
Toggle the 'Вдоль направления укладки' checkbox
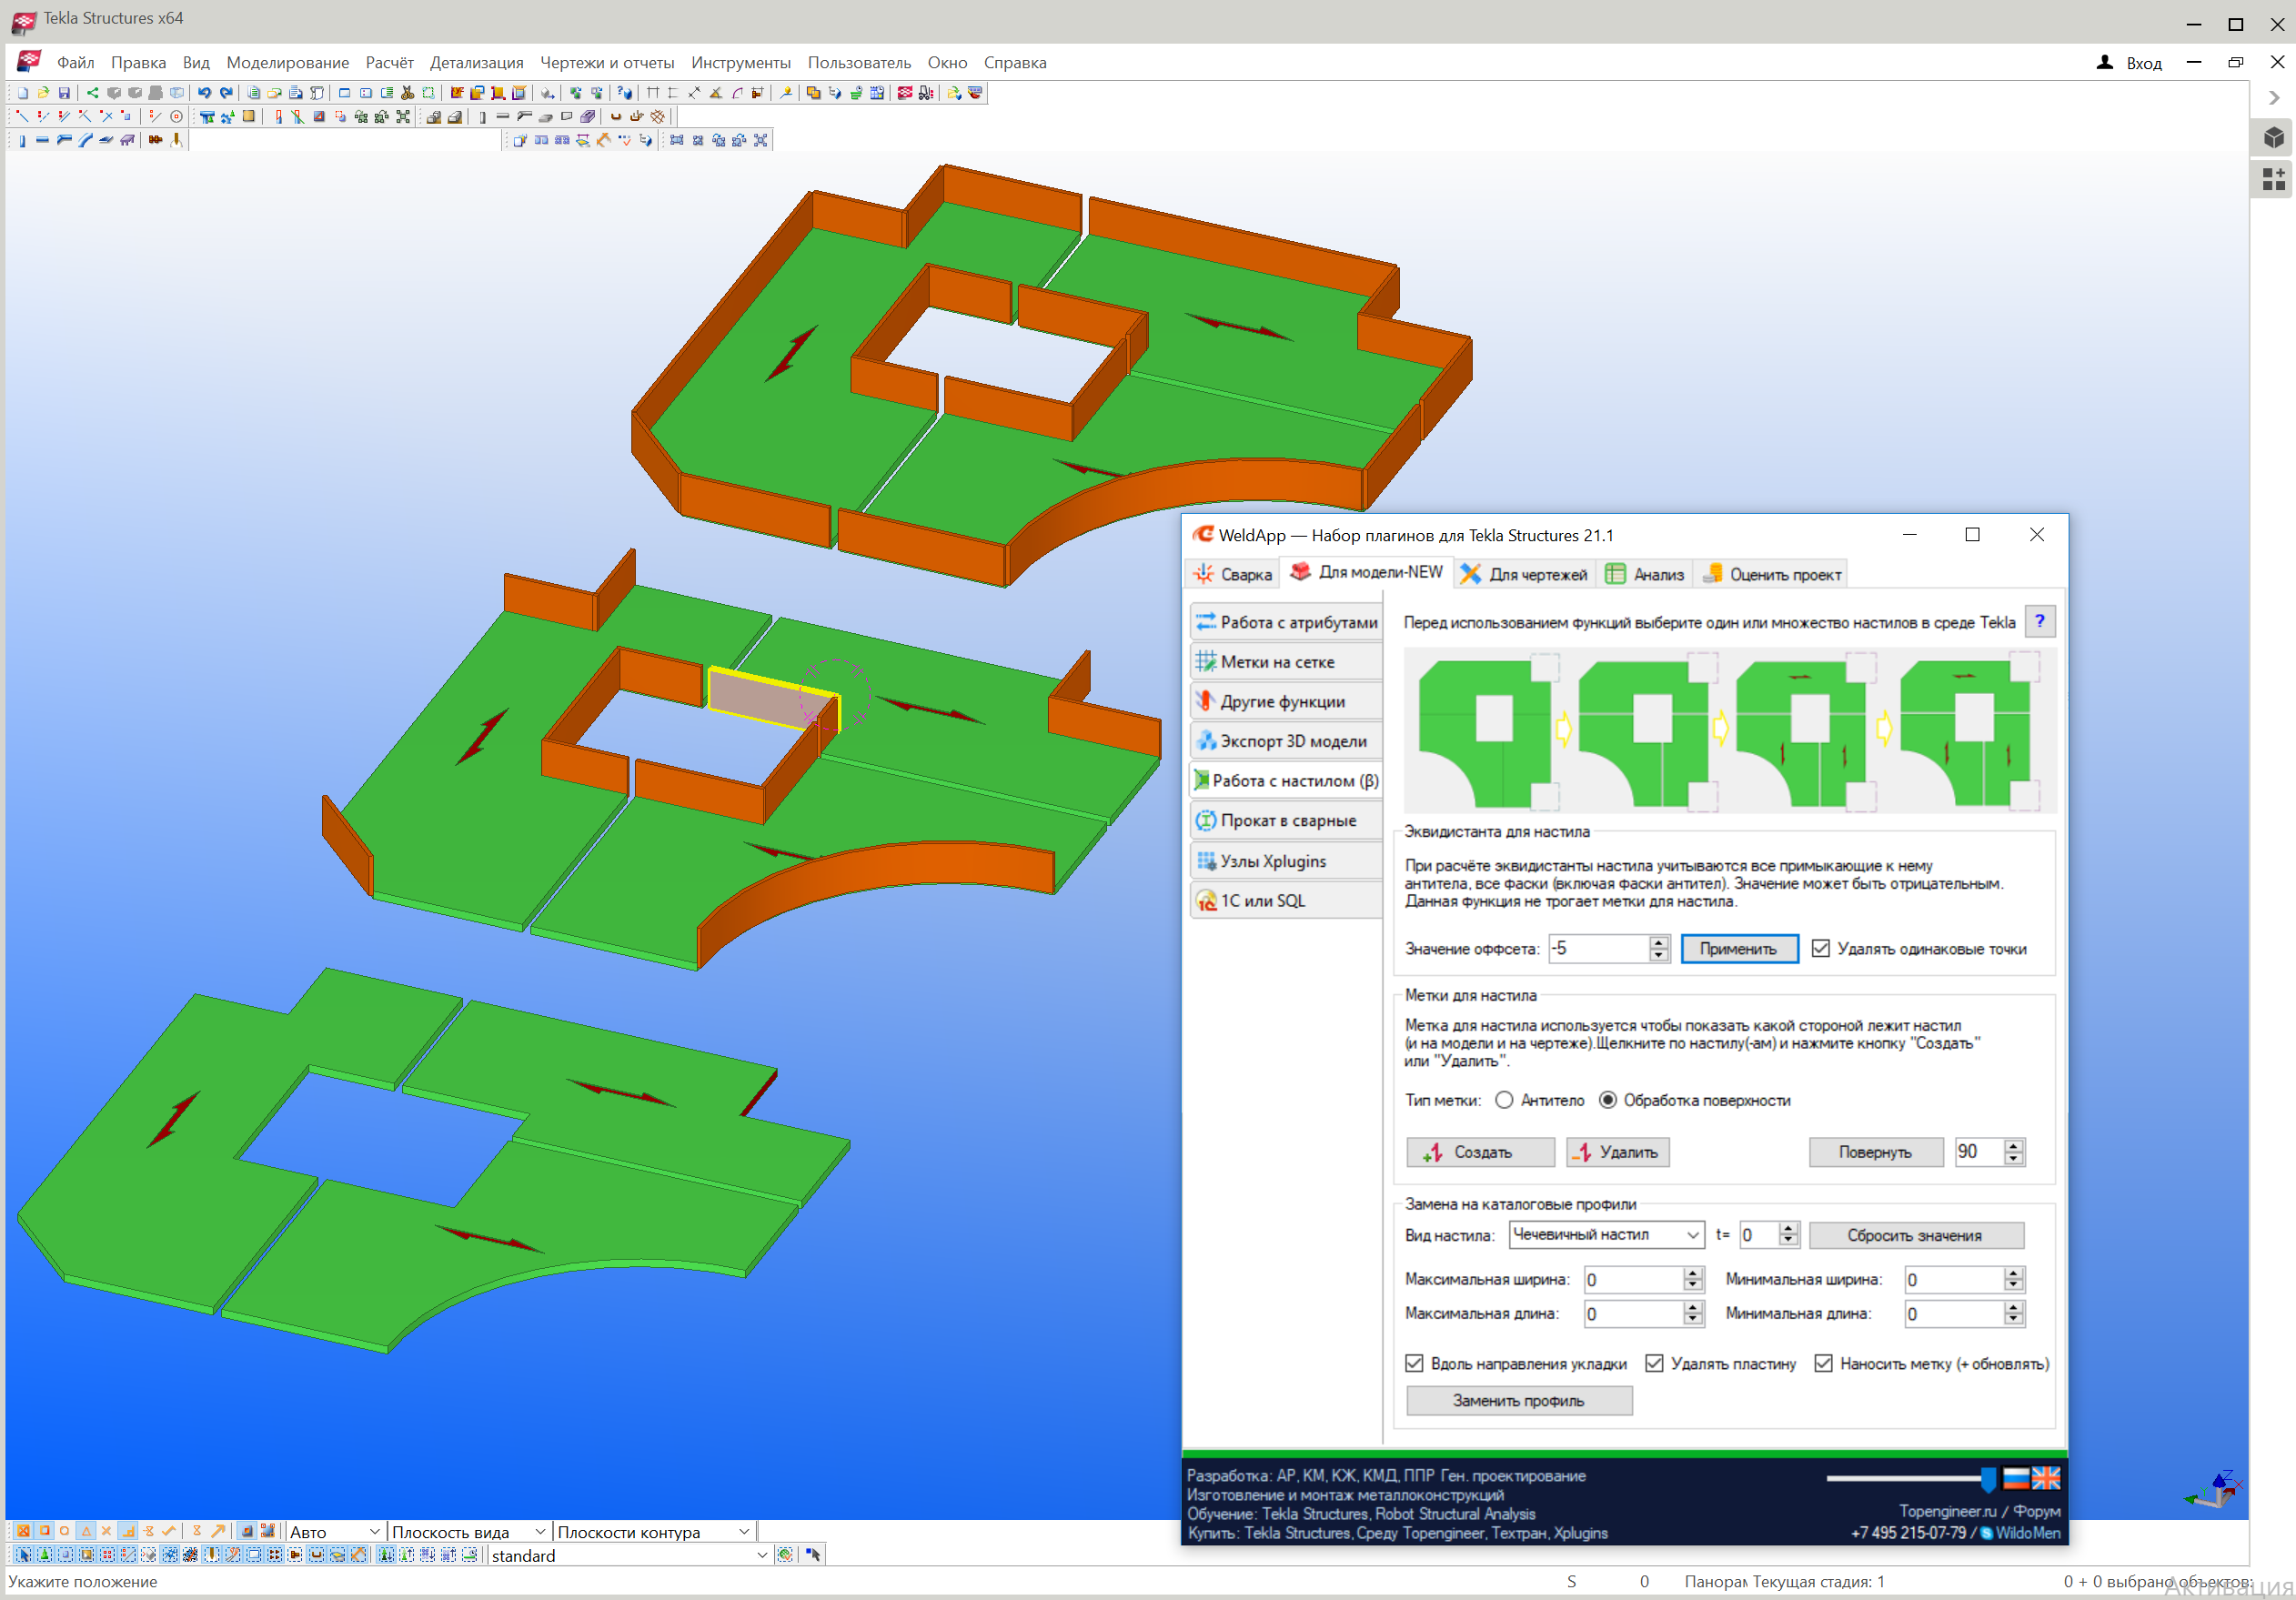pos(1414,1363)
